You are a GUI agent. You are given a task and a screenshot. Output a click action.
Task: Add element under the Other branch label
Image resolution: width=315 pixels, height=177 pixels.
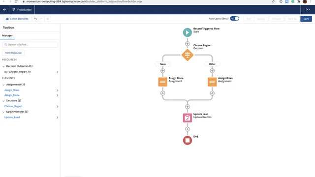(x=212, y=71)
